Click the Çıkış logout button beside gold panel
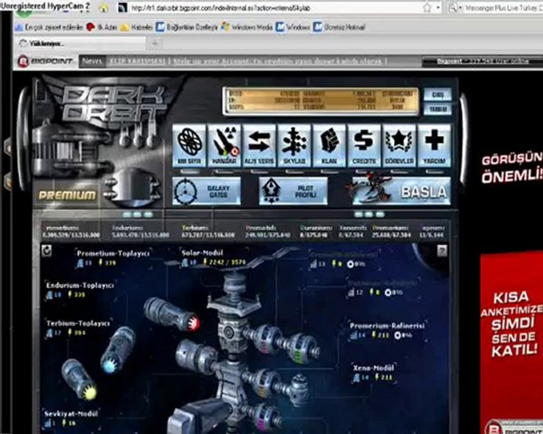This screenshot has height=434, width=543. coord(437,95)
